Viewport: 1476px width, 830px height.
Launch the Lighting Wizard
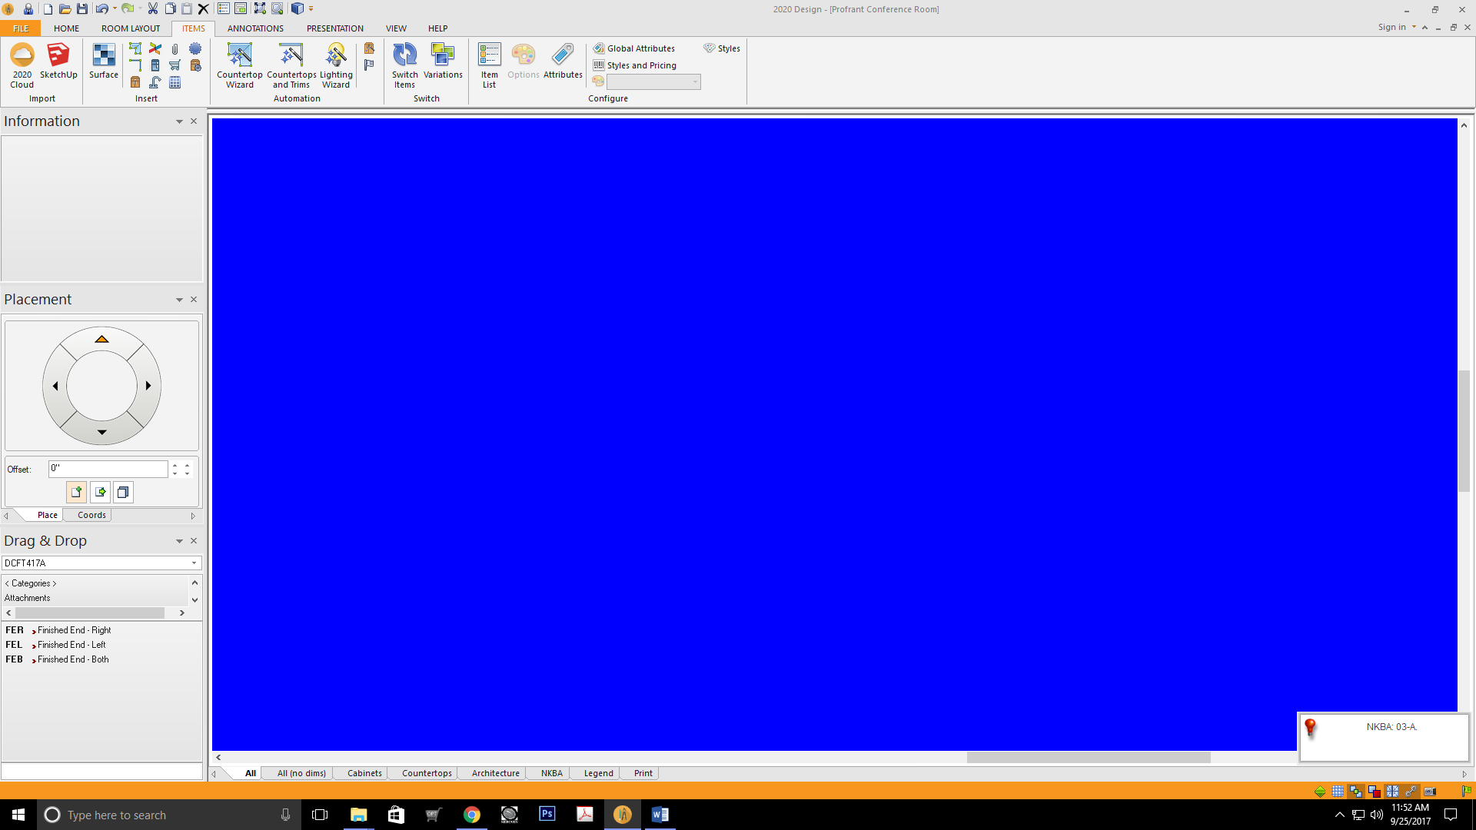point(336,65)
